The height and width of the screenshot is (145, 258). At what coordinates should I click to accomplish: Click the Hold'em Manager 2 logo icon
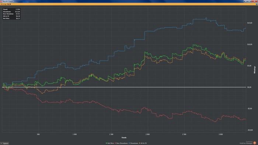click(x=255, y=143)
